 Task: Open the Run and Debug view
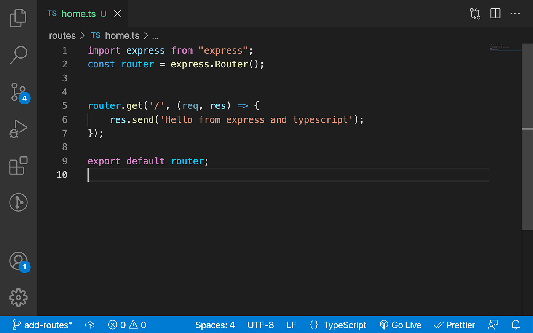pos(18,129)
